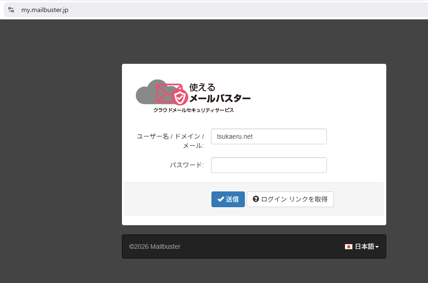
Task: Click the Japan flag icon in footer
Action: pyautogui.click(x=348, y=246)
